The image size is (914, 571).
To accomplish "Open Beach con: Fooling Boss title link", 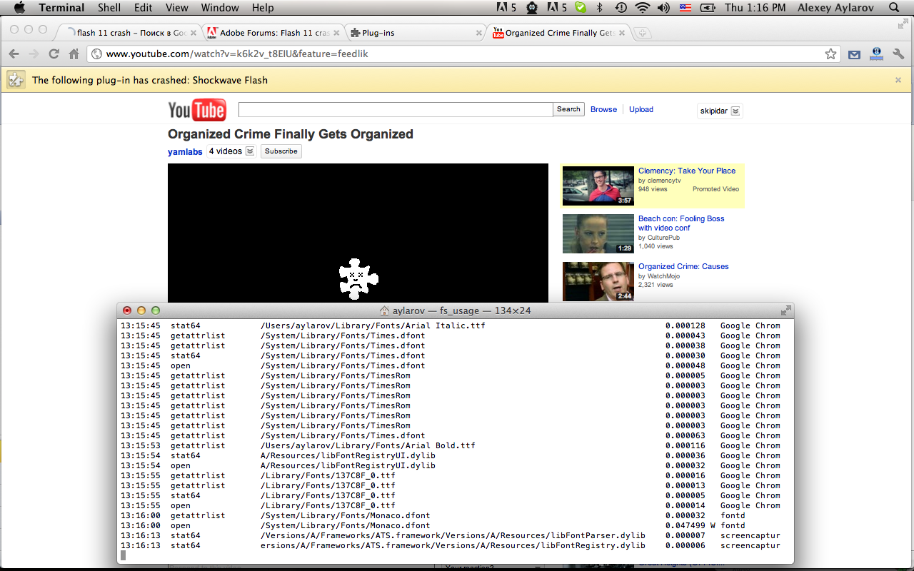I will tap(681, 223).
